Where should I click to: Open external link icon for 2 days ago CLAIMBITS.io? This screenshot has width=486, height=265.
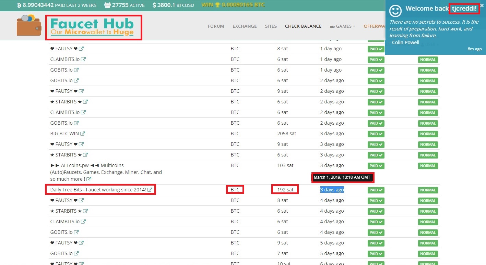coord(83,112)
